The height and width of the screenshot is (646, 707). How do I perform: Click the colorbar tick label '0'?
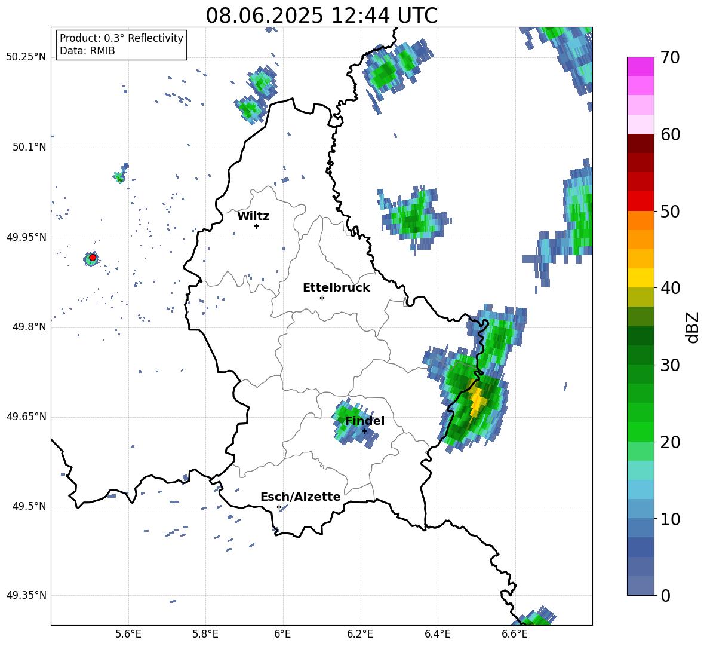(665, 596)
